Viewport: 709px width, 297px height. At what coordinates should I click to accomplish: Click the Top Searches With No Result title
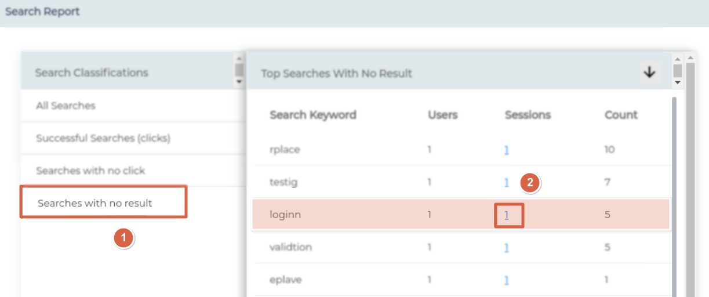[336, 74]
